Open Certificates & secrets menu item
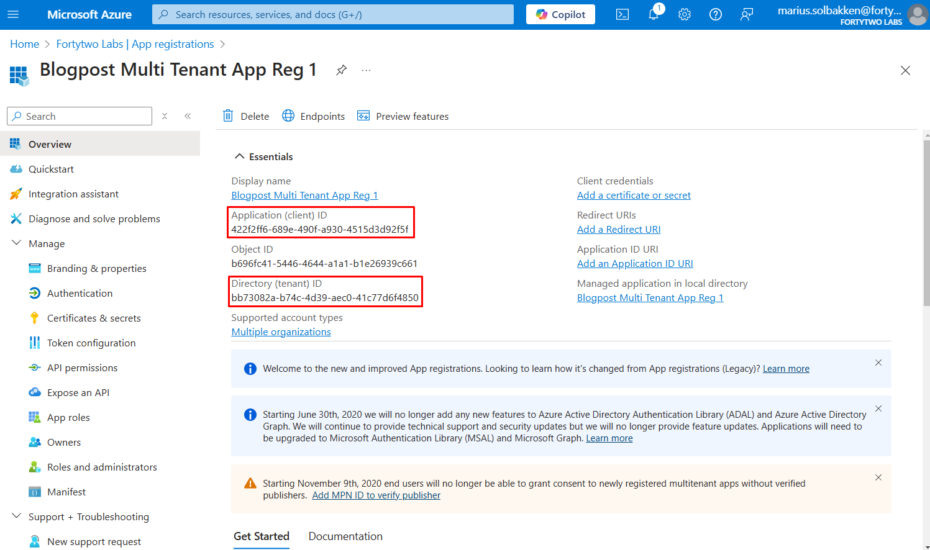Screen dimensions: 930x550 [94, 318]
